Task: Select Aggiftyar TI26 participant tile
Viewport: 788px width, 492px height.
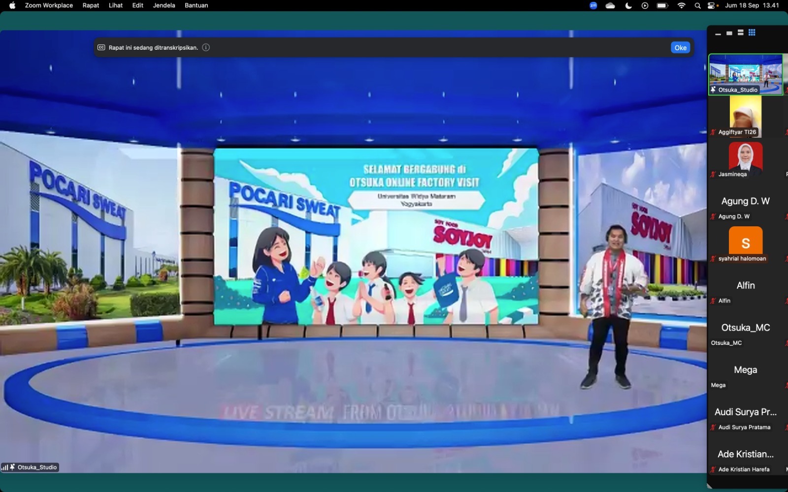Action: 746,117
